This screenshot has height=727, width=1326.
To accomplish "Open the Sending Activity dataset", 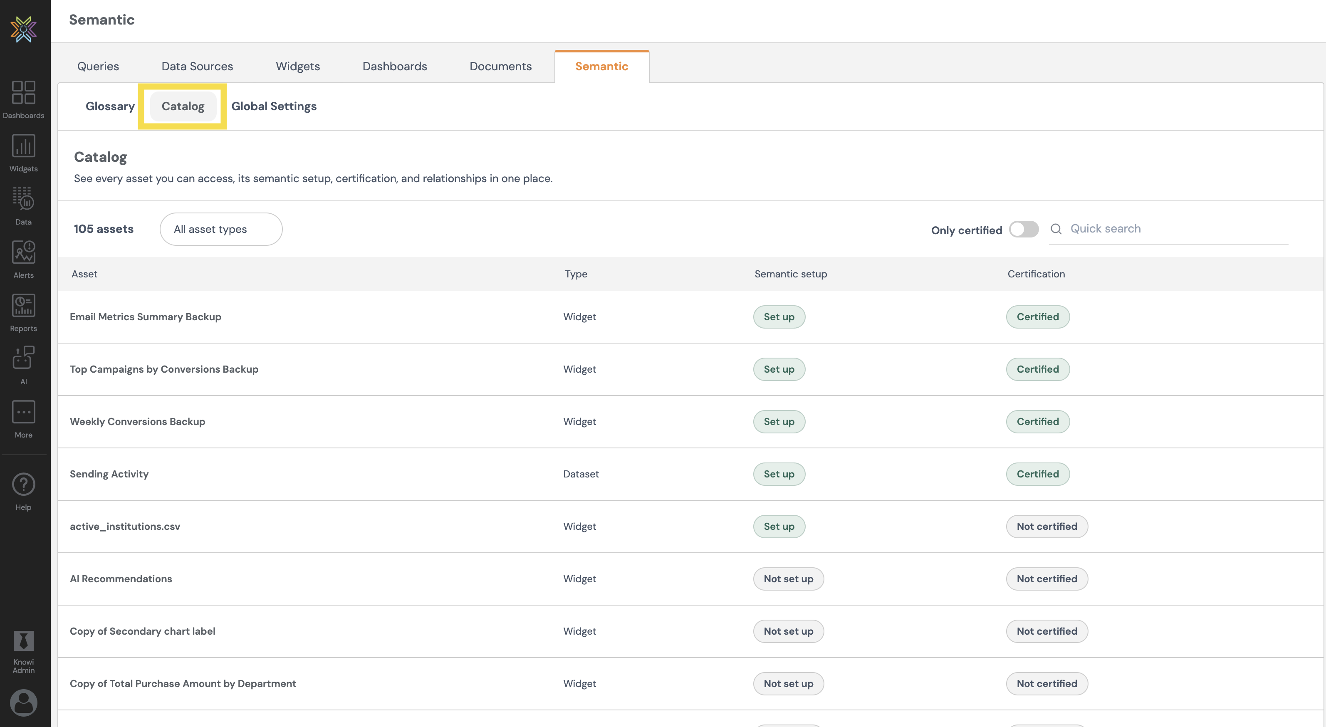I will click(109, 474).
